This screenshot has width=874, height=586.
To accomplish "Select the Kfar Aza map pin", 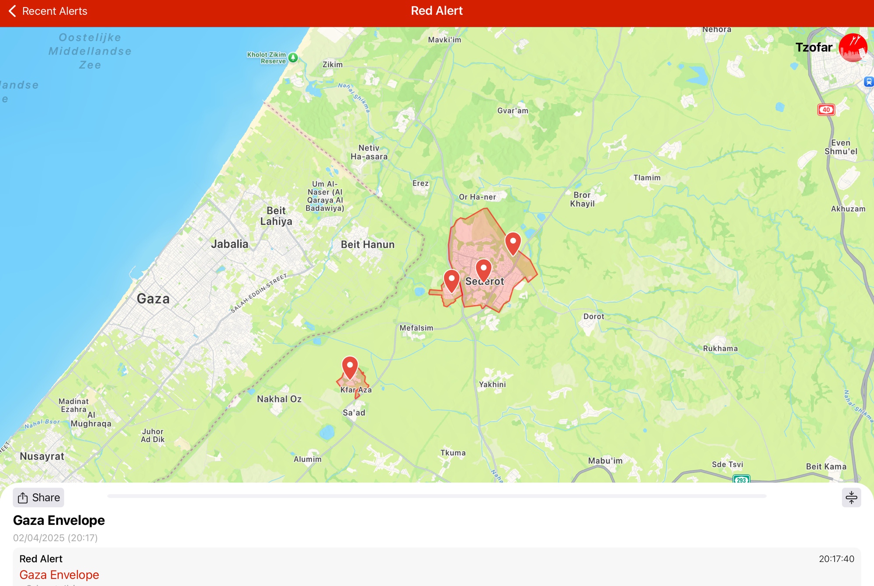I will pos(350,366).
